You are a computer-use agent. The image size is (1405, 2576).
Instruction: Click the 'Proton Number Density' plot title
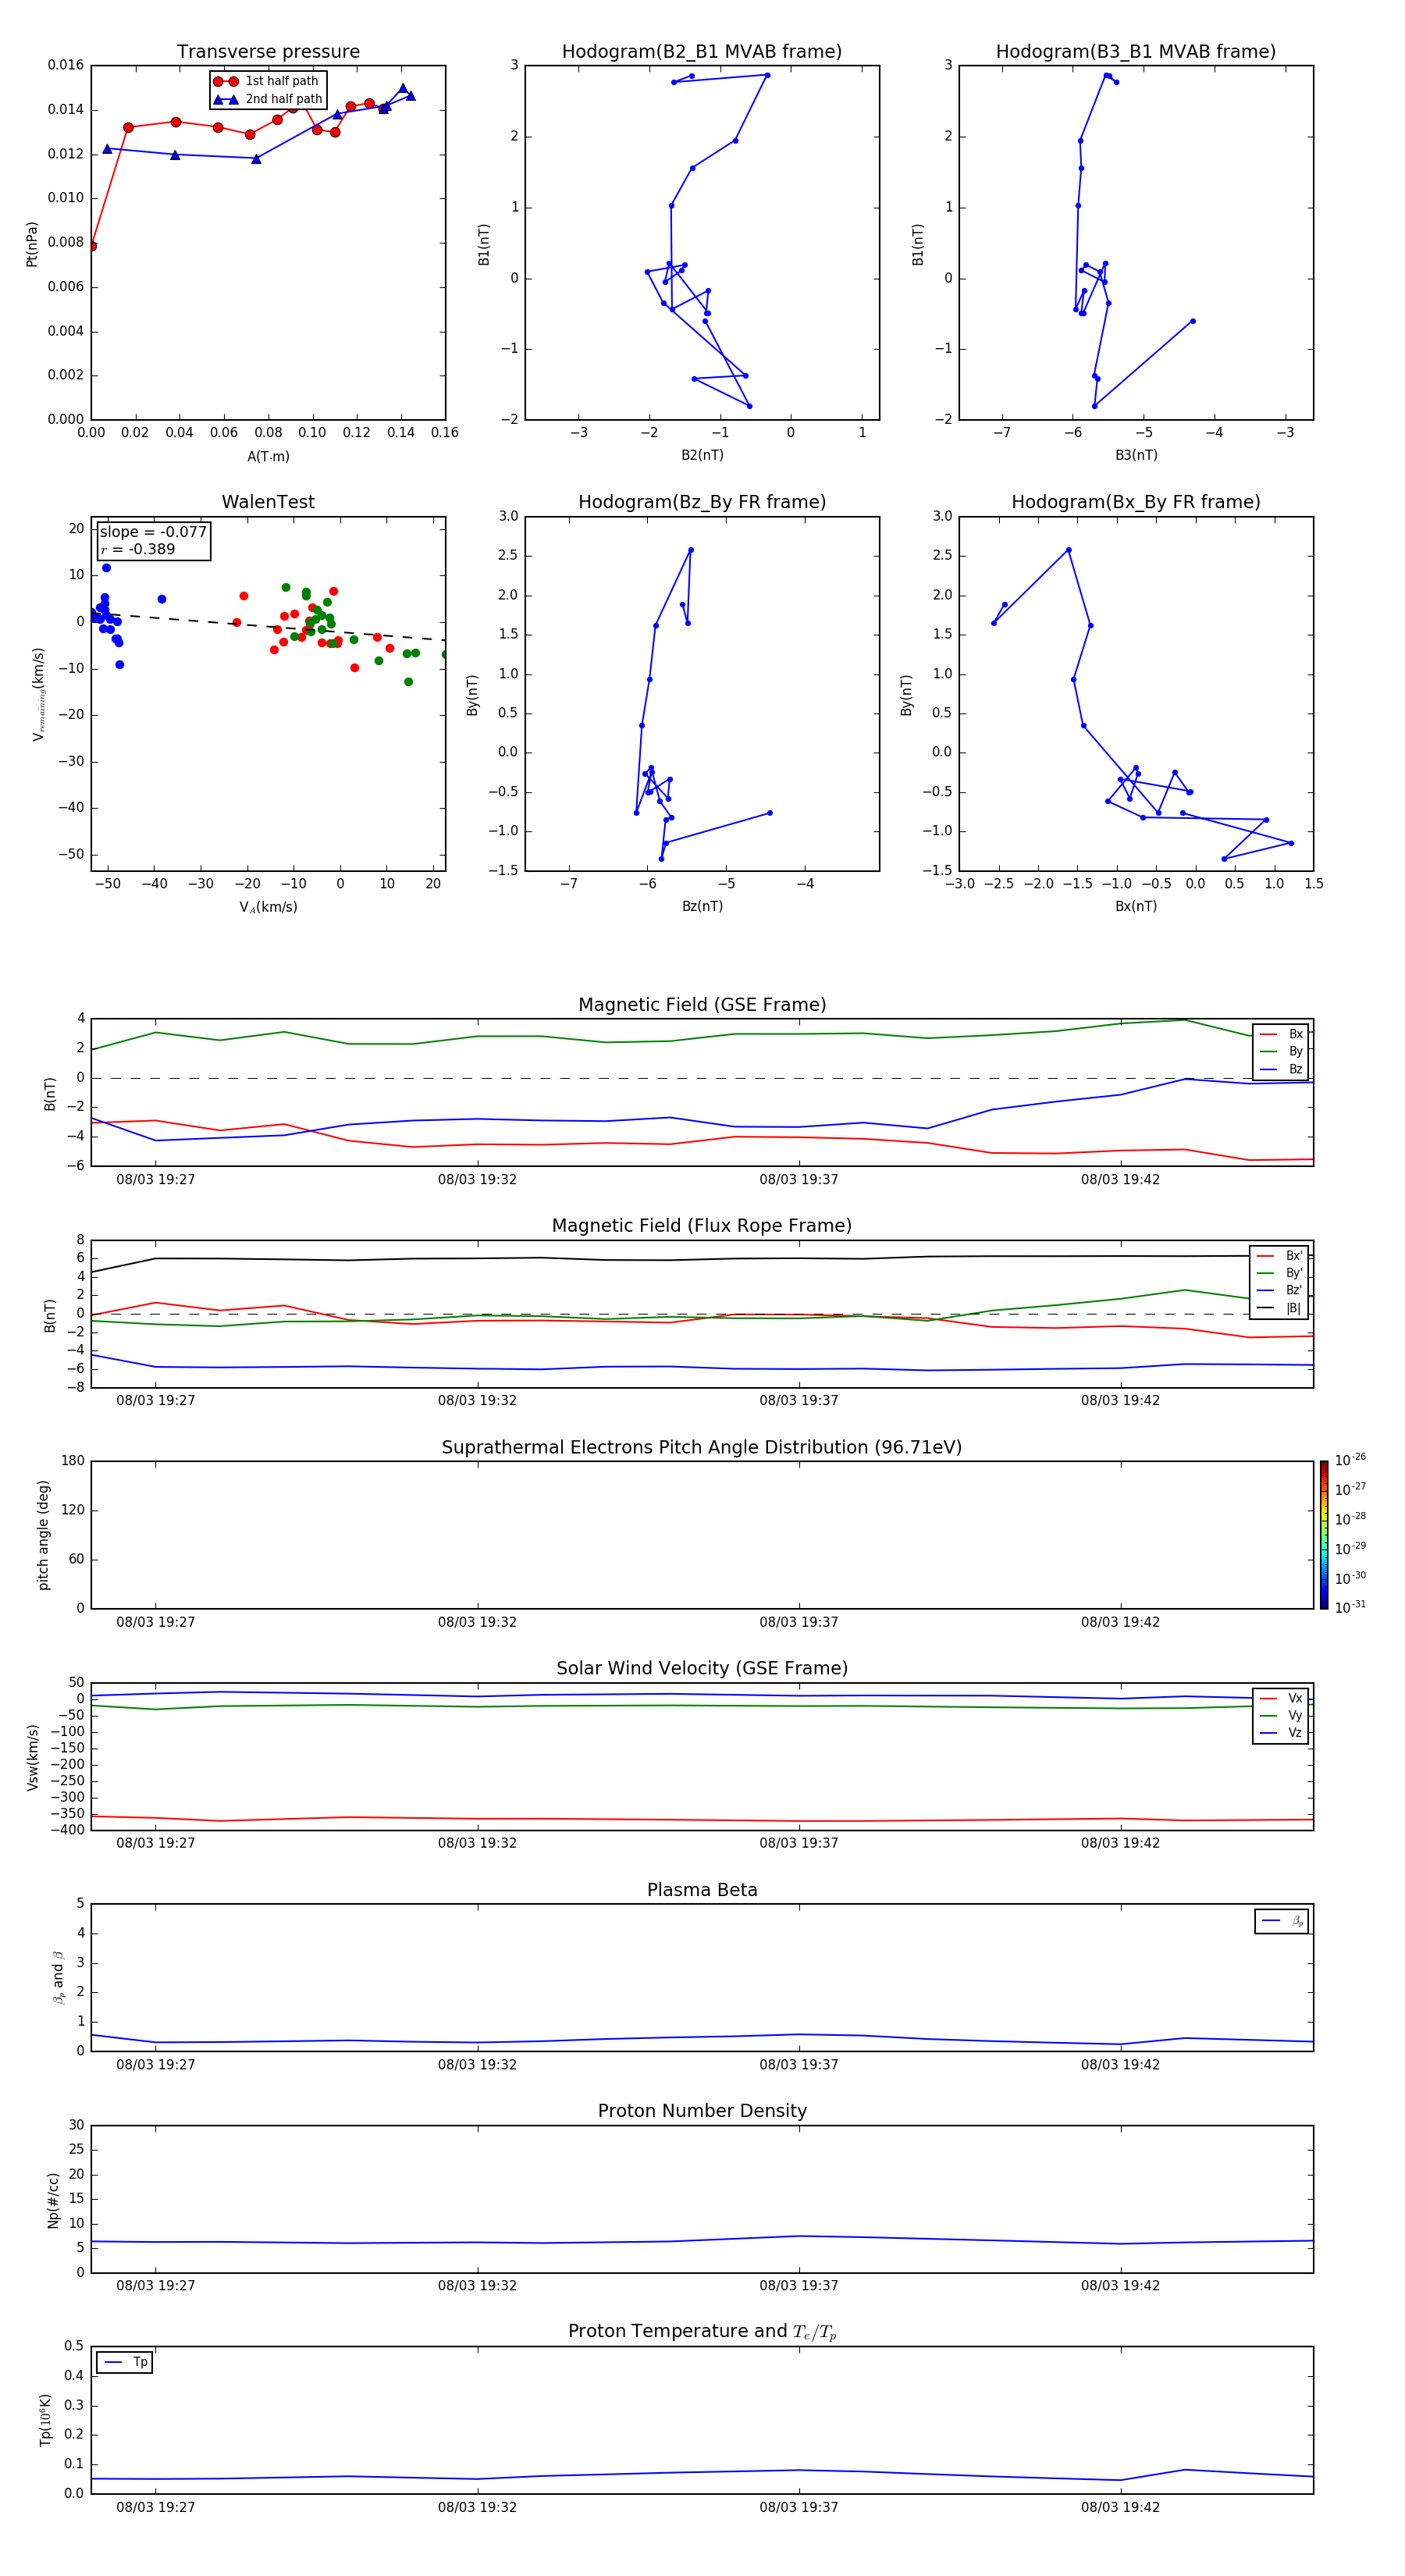point(702,2111)
